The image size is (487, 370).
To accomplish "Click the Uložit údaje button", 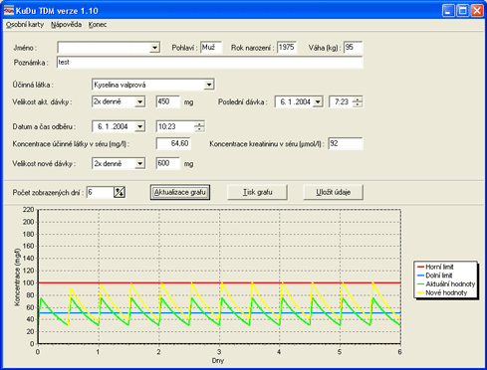I will [333, 192].
